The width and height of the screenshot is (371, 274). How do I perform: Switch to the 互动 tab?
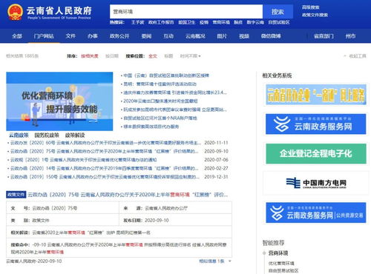point(168,36)
